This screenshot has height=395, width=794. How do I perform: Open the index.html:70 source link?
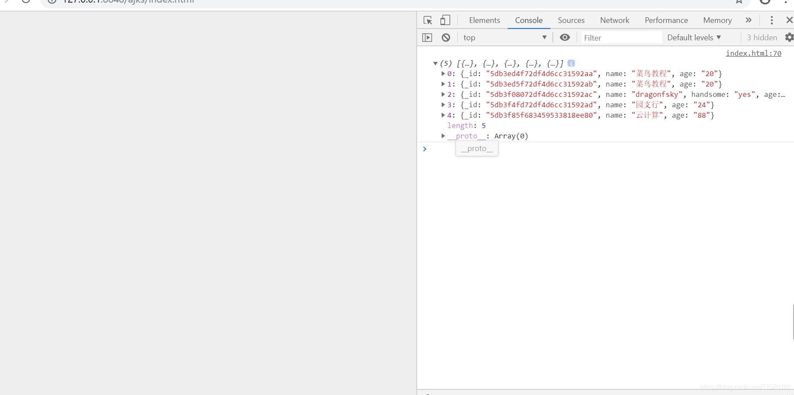(x=753, y=53)
